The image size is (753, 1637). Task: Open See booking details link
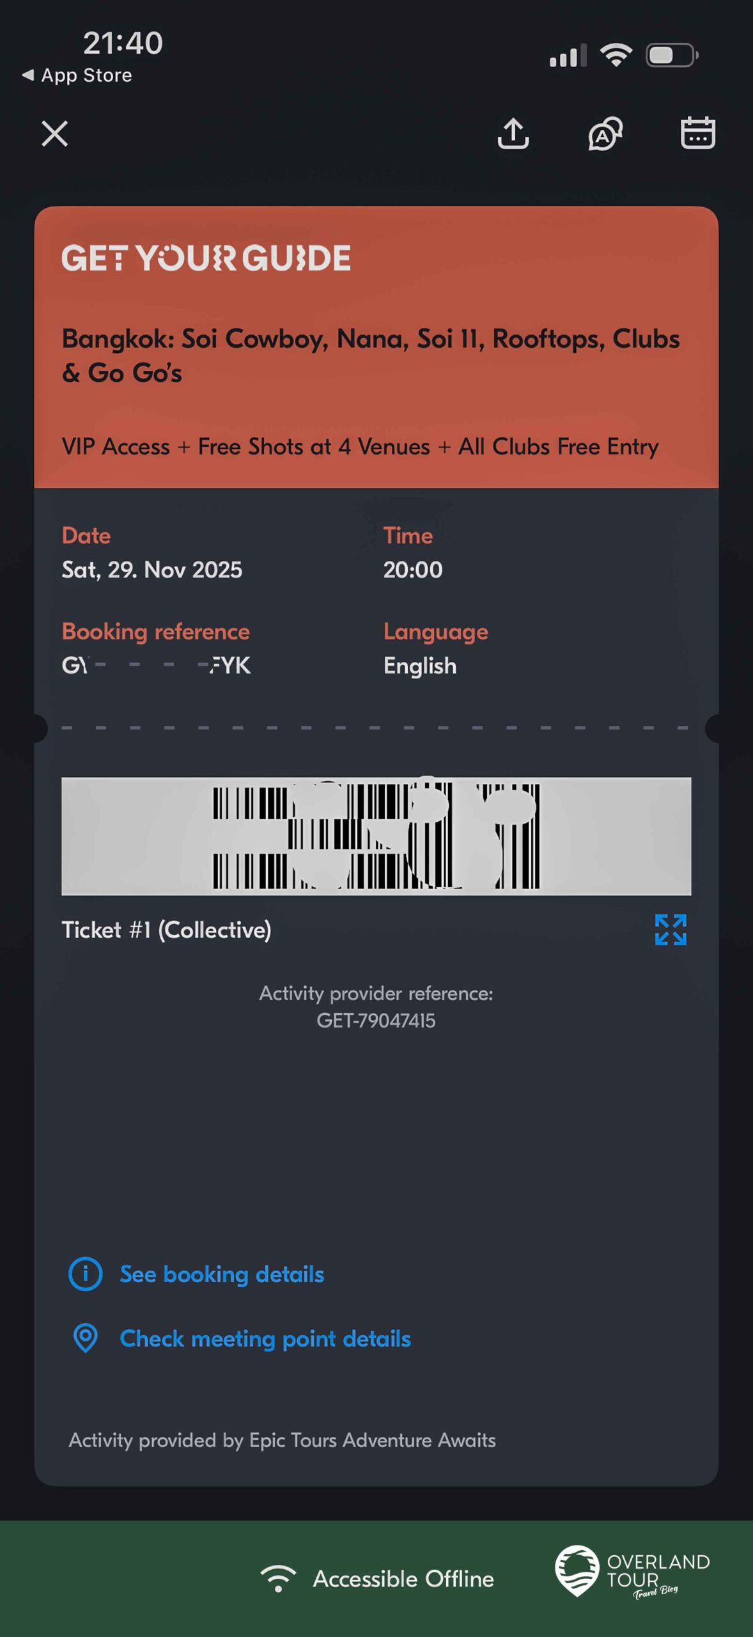tap(222, 1274)
